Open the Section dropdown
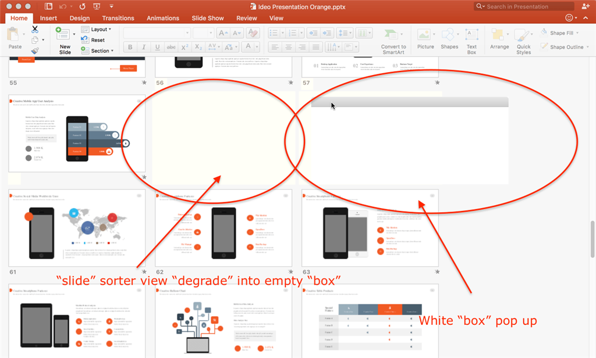 (x=97, y=51)
